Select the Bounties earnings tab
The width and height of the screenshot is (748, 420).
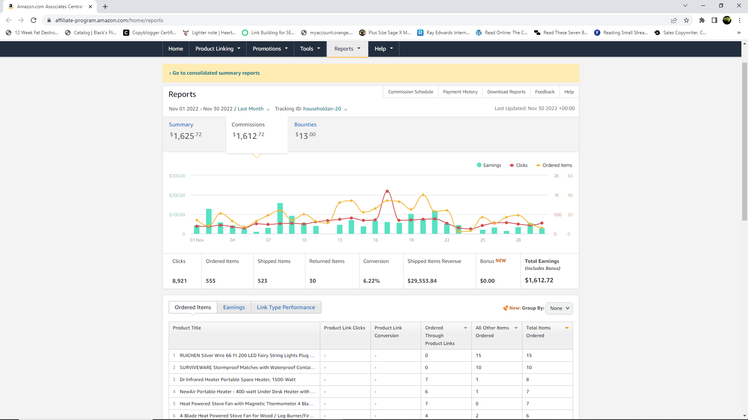coord(305,131)
